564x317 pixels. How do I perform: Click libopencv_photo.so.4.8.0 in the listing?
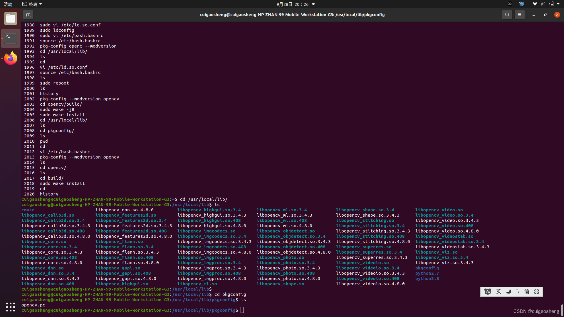288,279
